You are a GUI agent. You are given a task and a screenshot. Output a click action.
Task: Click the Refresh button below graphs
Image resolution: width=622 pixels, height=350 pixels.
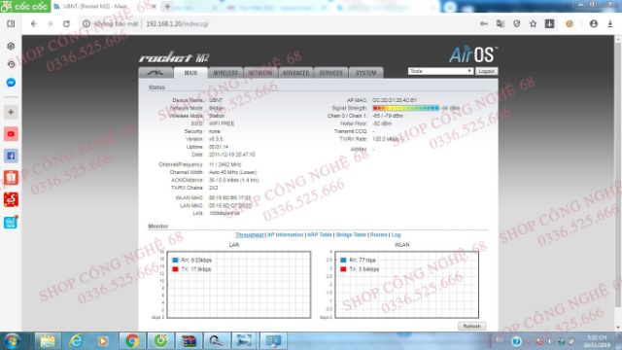[471, 326]
